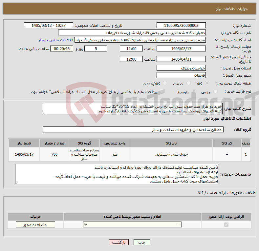The width and height of the screenshot is (259, 251).
Task: Toggle the اسناد خزانه اسلامی payment checkbox
Action: (162, 91)
